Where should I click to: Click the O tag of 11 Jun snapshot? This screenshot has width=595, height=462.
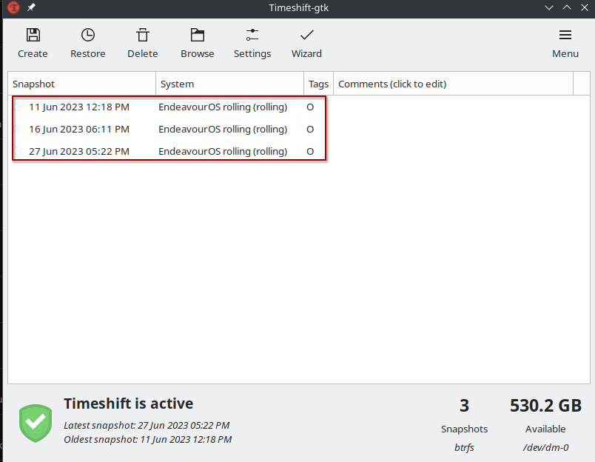[310, 107]
